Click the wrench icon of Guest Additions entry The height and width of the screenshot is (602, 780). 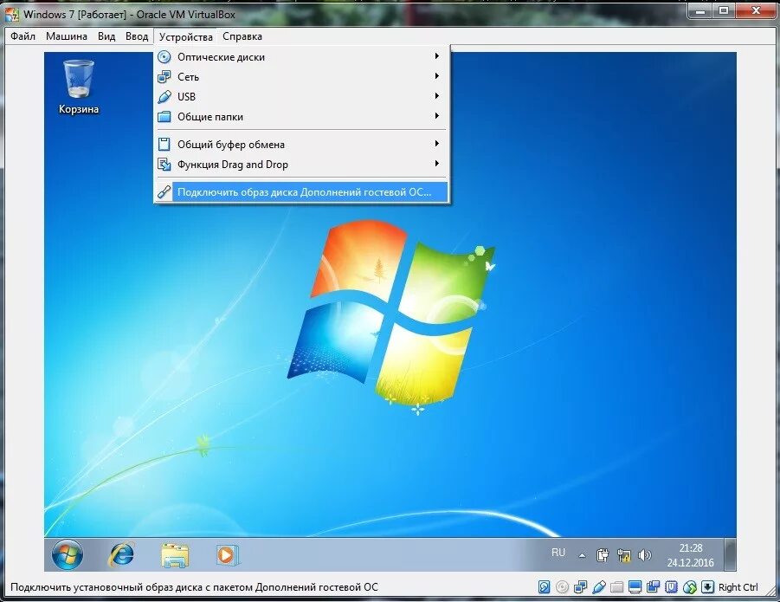[164, 192]
